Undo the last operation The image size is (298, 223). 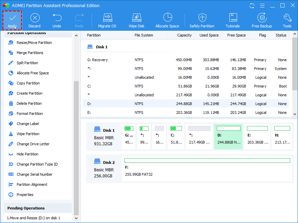point(57,21)
